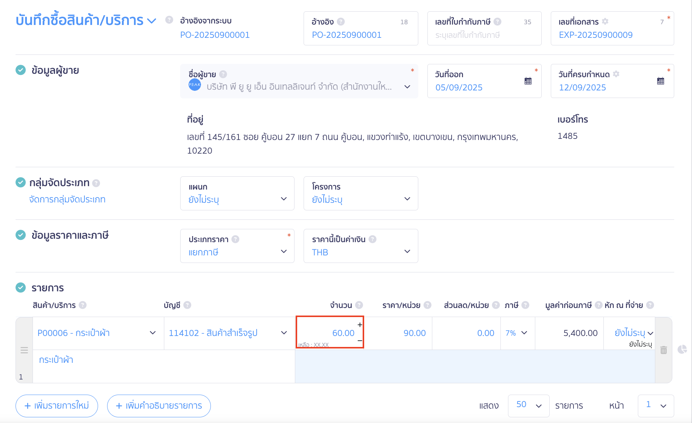Toggle the กลุ่มจัดประเภท section checkmark
Image resolution: width=692 pixels, height=423 pixels.
(21, 183)
